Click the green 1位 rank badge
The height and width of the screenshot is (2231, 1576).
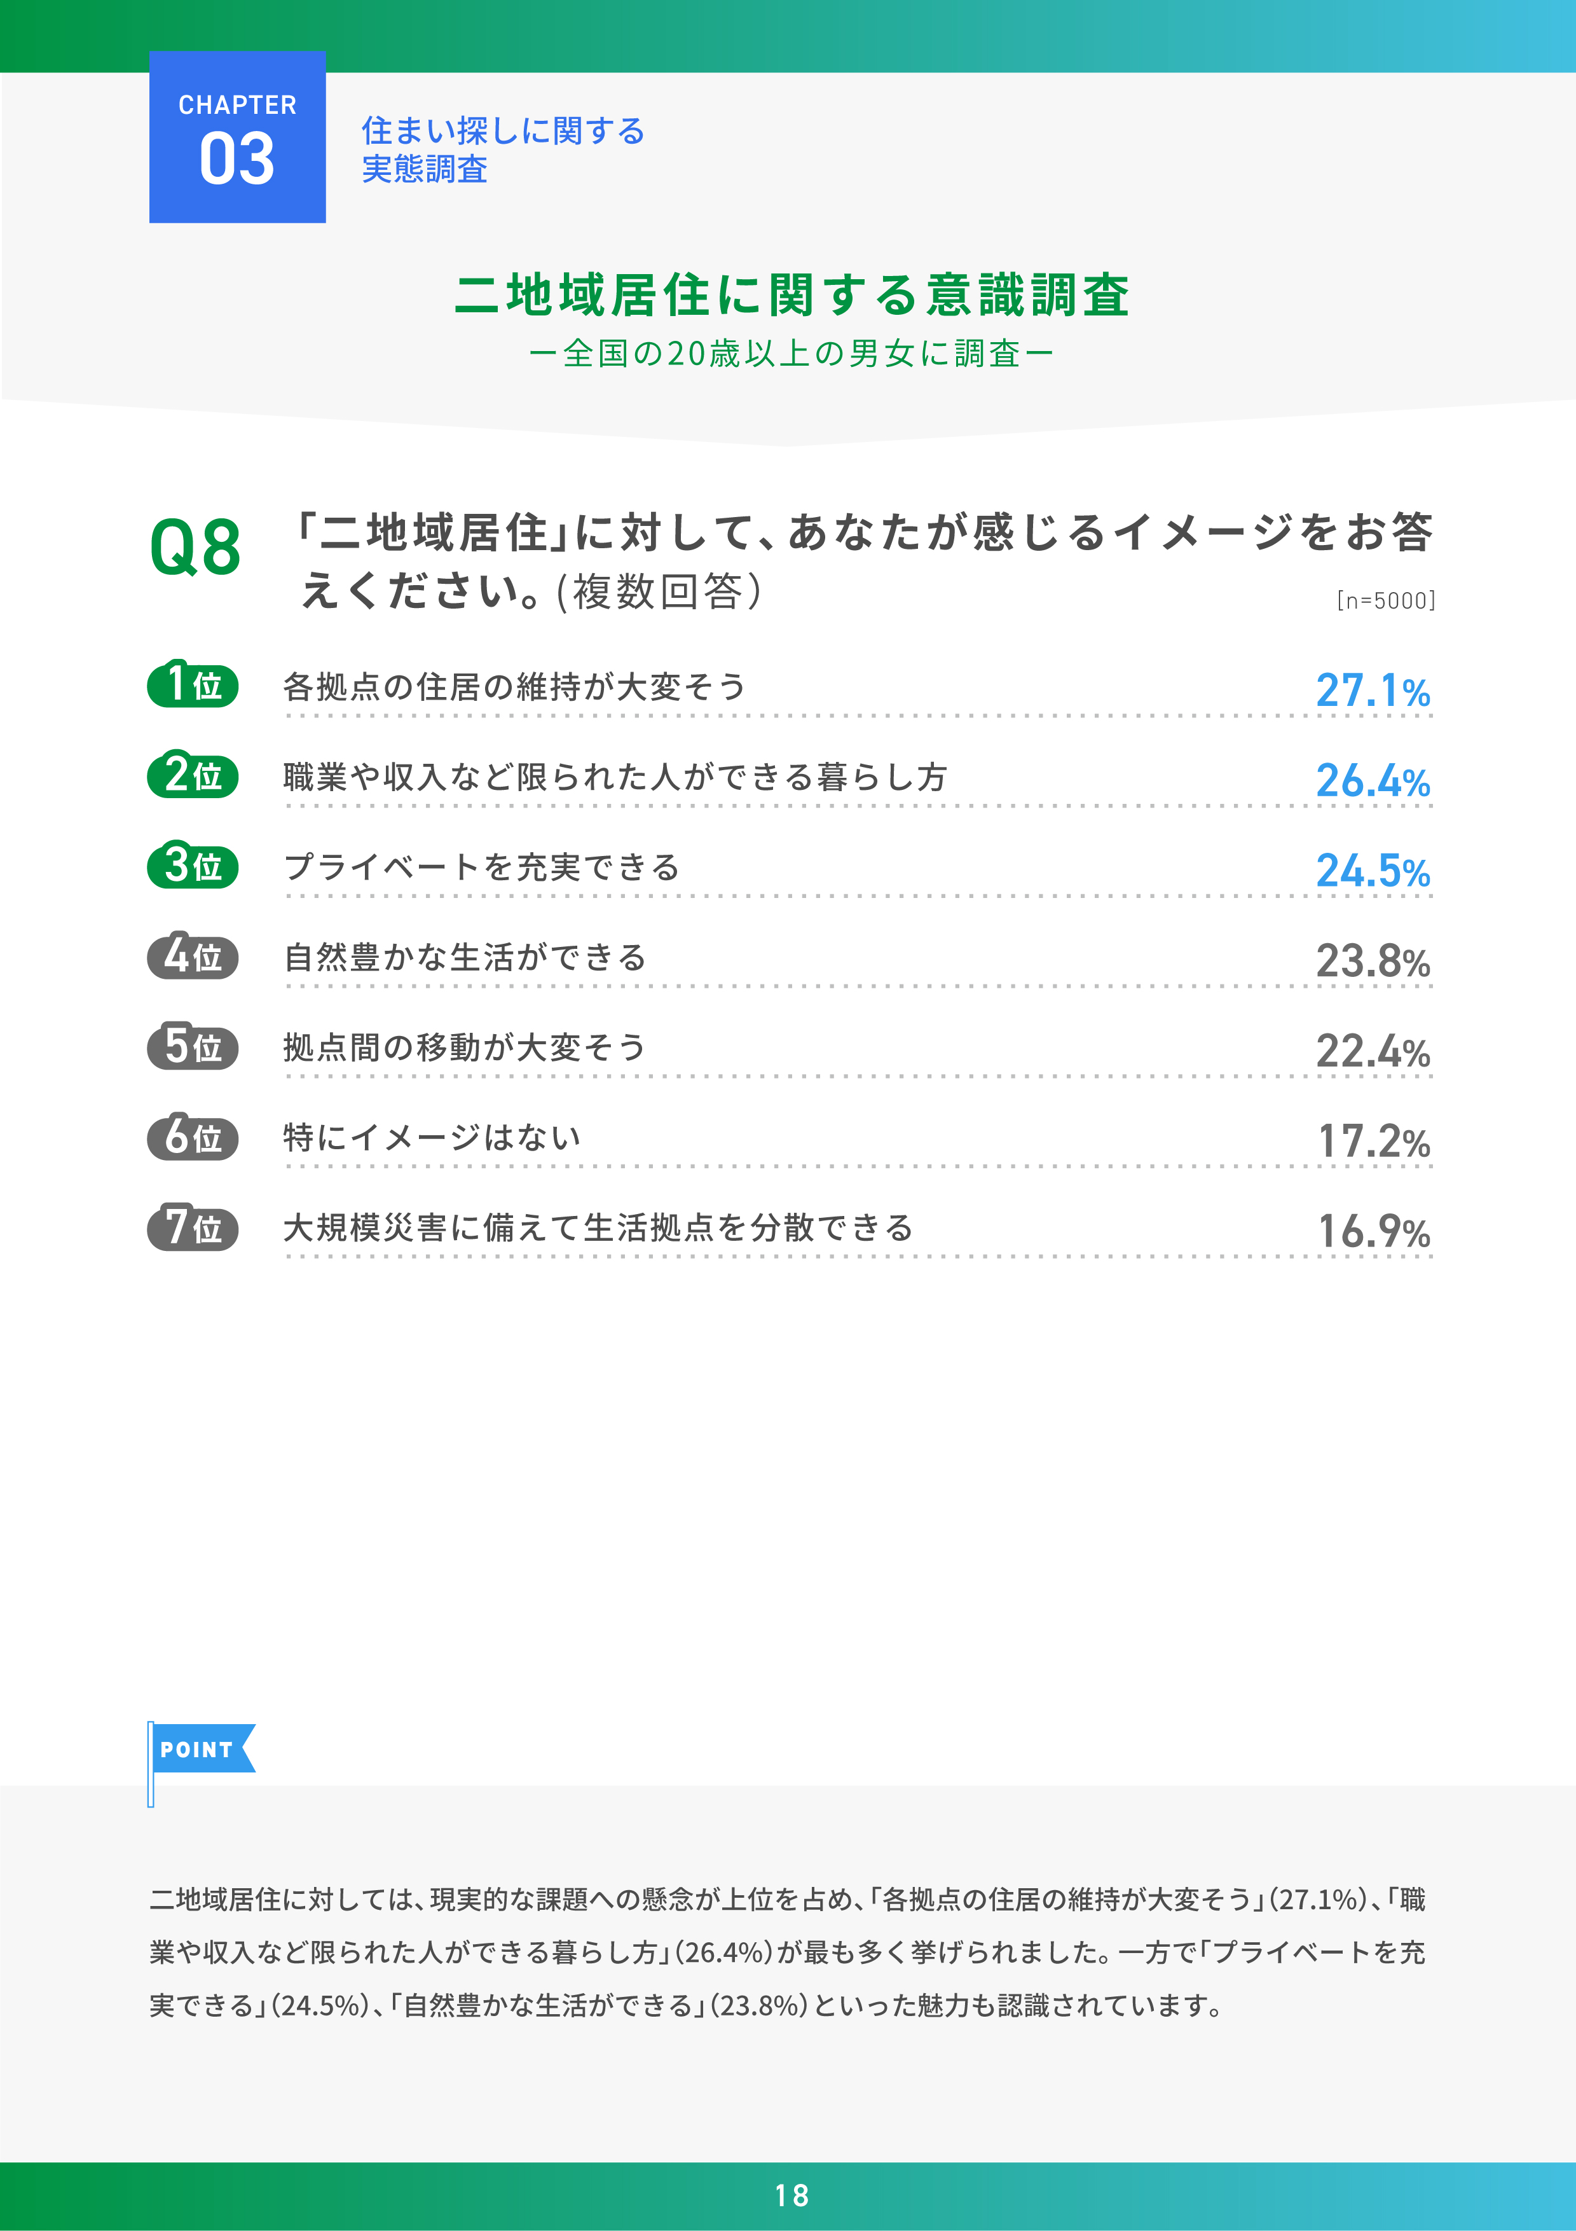(x=192, y=685)
